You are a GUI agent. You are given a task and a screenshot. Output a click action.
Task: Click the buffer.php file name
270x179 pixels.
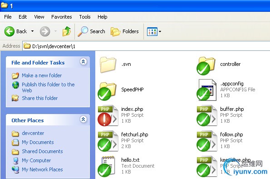pyautogui.click(x=232, y=109)
